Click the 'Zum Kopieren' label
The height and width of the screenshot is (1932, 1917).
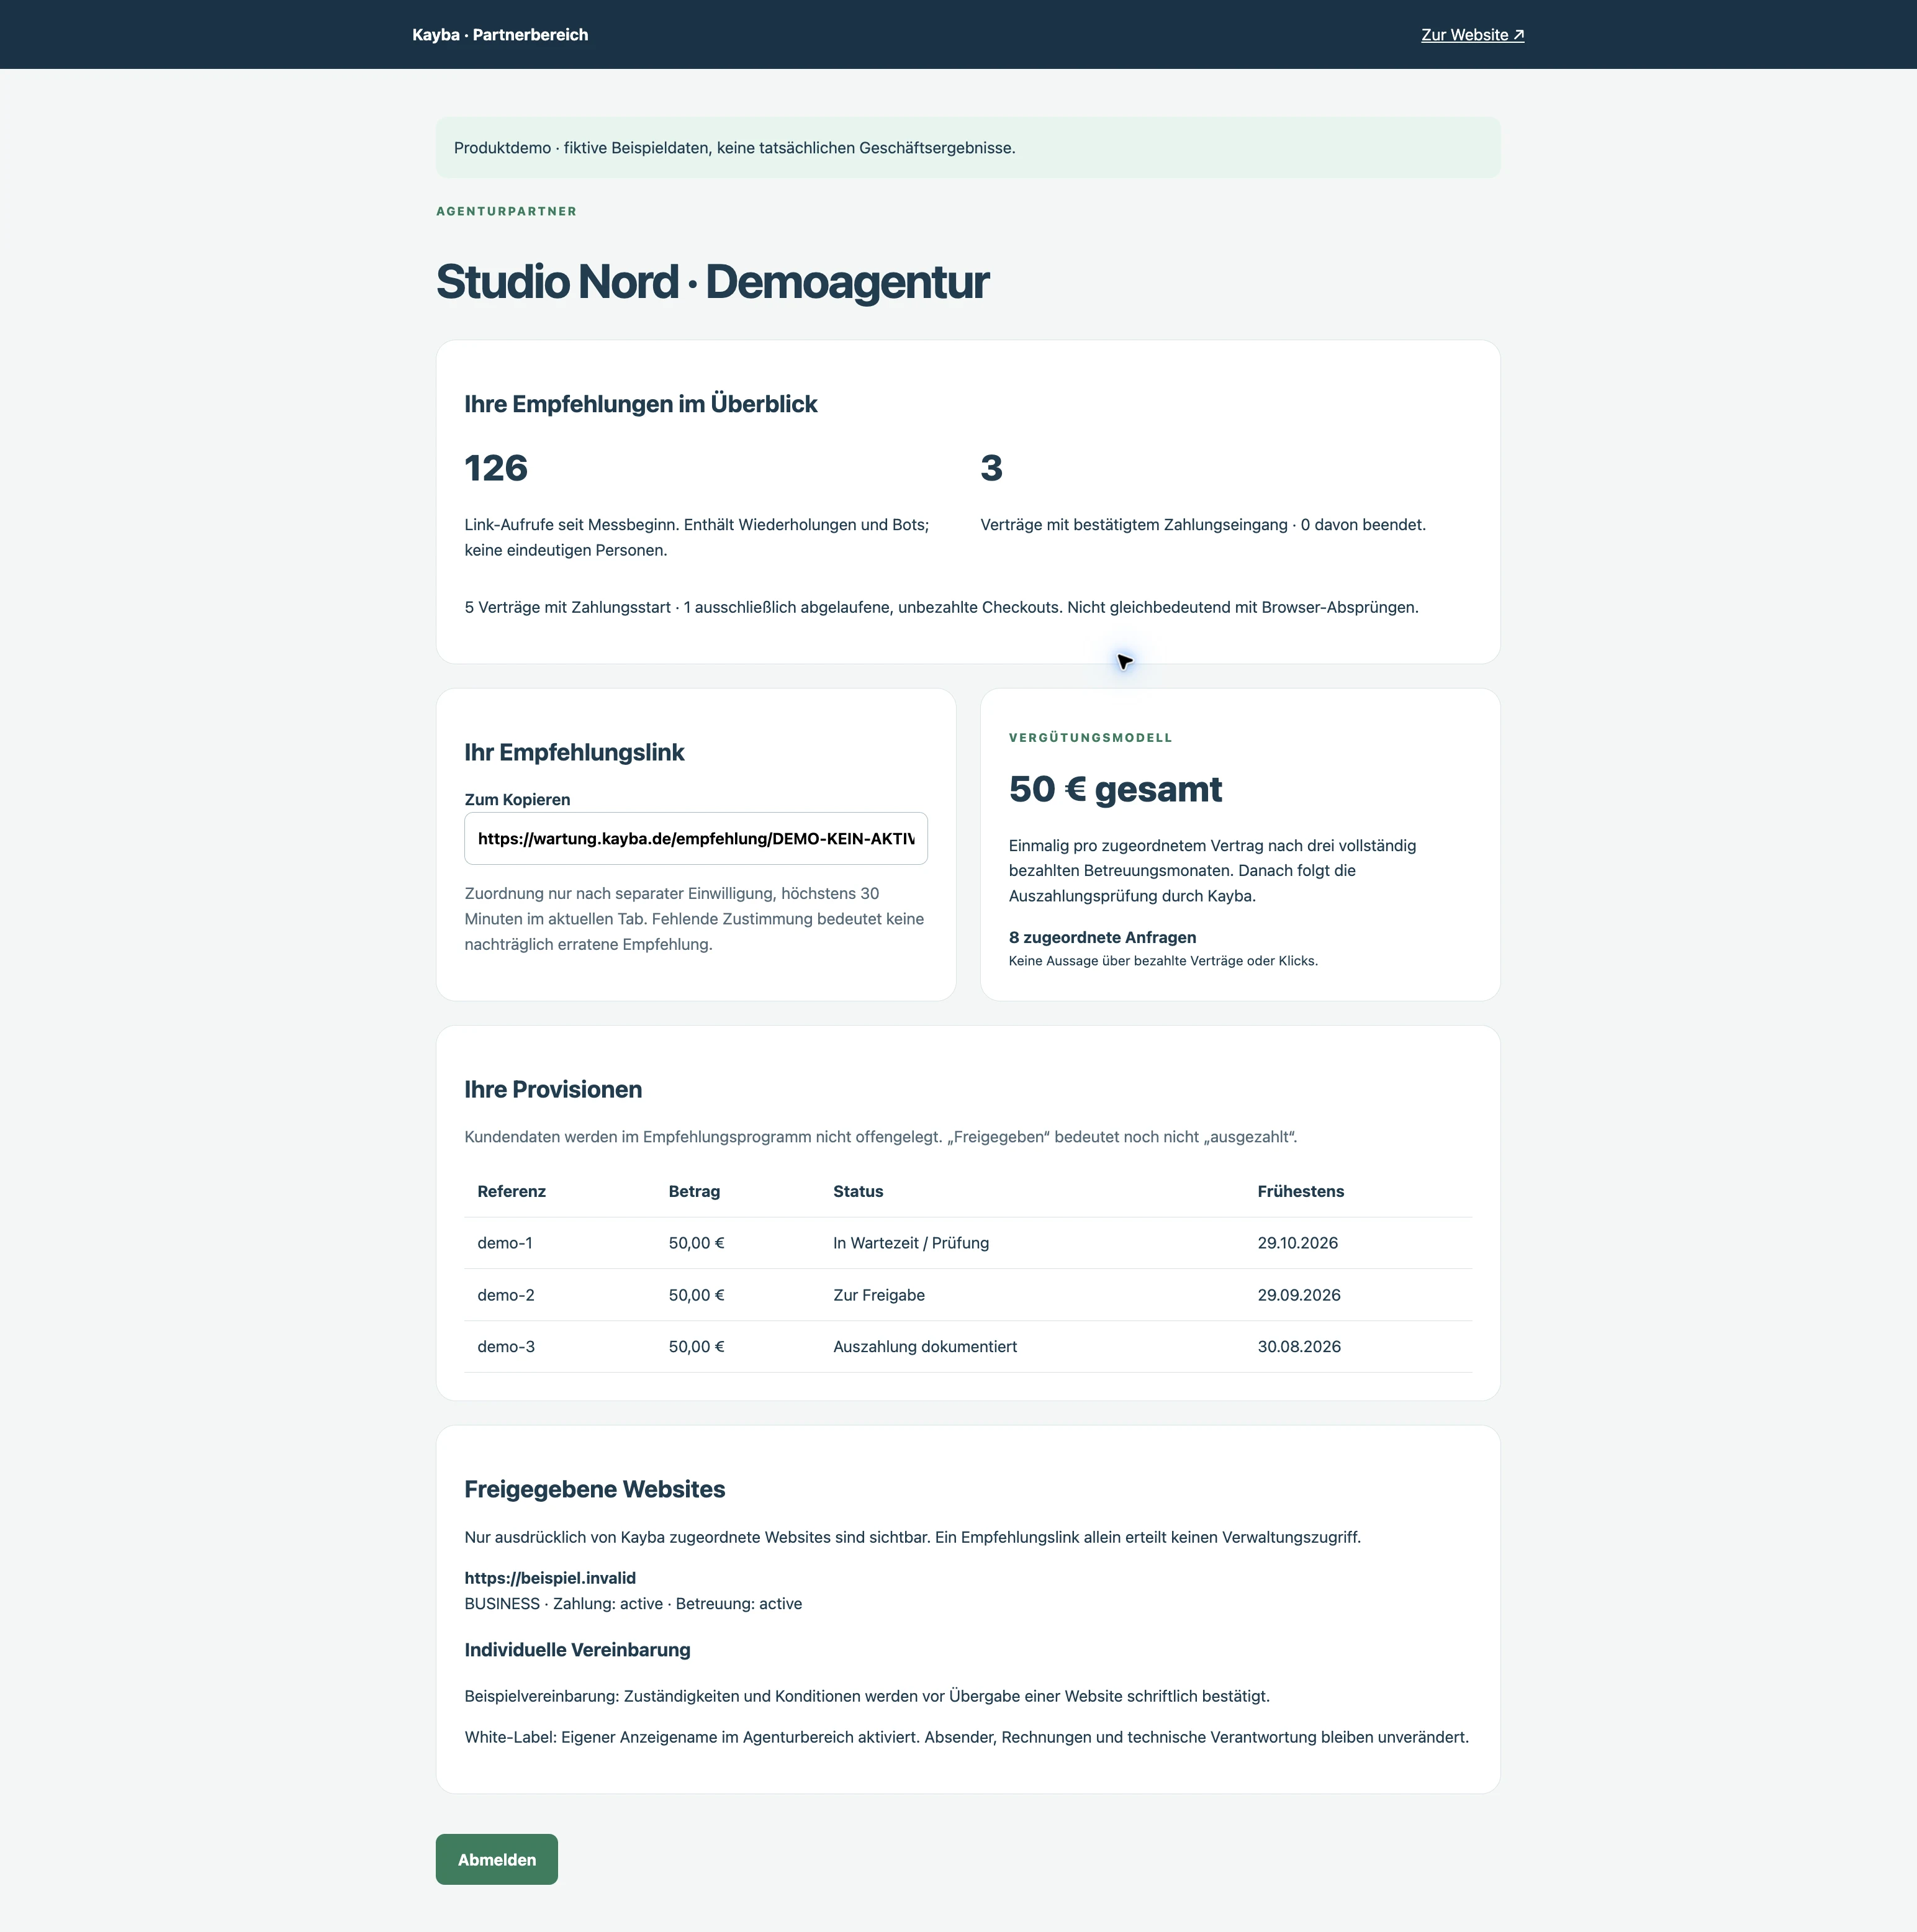[x=517, y=799]
